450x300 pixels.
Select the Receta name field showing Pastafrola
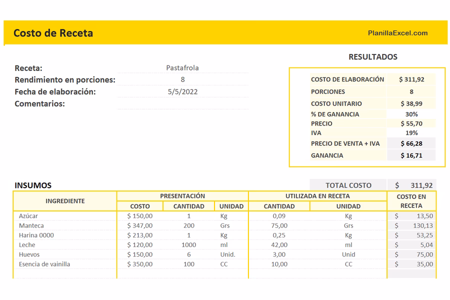pos(182,68)
